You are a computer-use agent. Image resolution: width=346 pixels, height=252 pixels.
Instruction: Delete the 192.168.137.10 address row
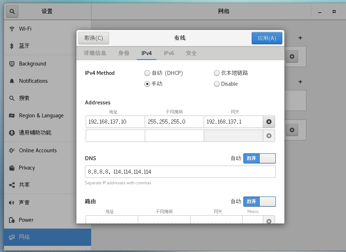coord(269,122)
